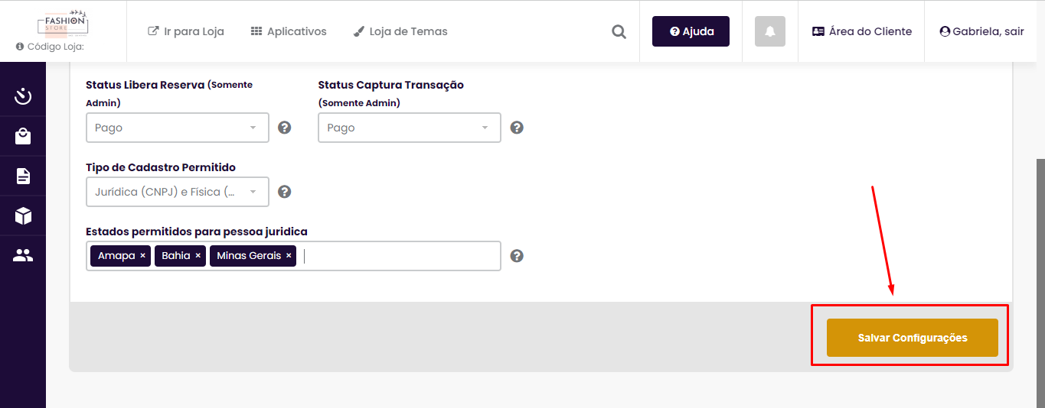Open the customers people icon in sidebar
Screen dimensions: 1045x408
tap(23, 256)
